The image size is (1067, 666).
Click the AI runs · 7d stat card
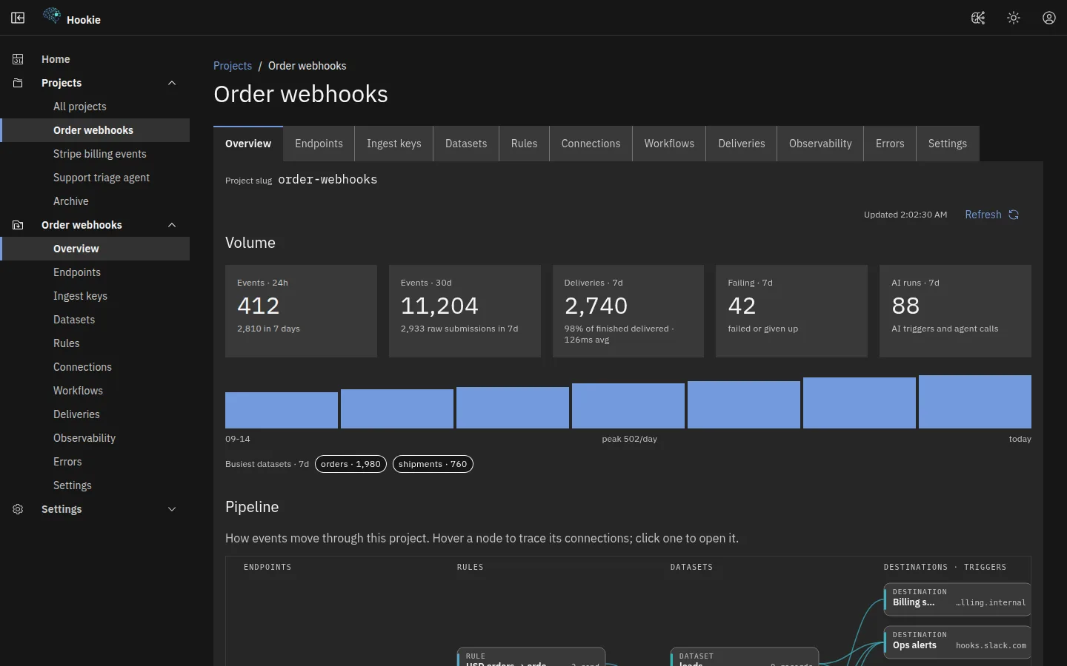click(x=955, y=311)
